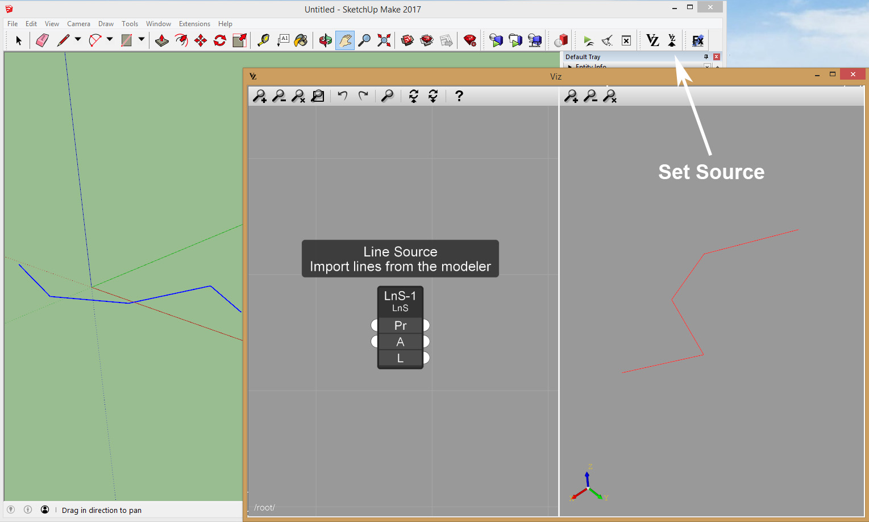The image size is (869, 522).
Task: Click the Fx toolbar icon
Action: click(x=697, y=40)
